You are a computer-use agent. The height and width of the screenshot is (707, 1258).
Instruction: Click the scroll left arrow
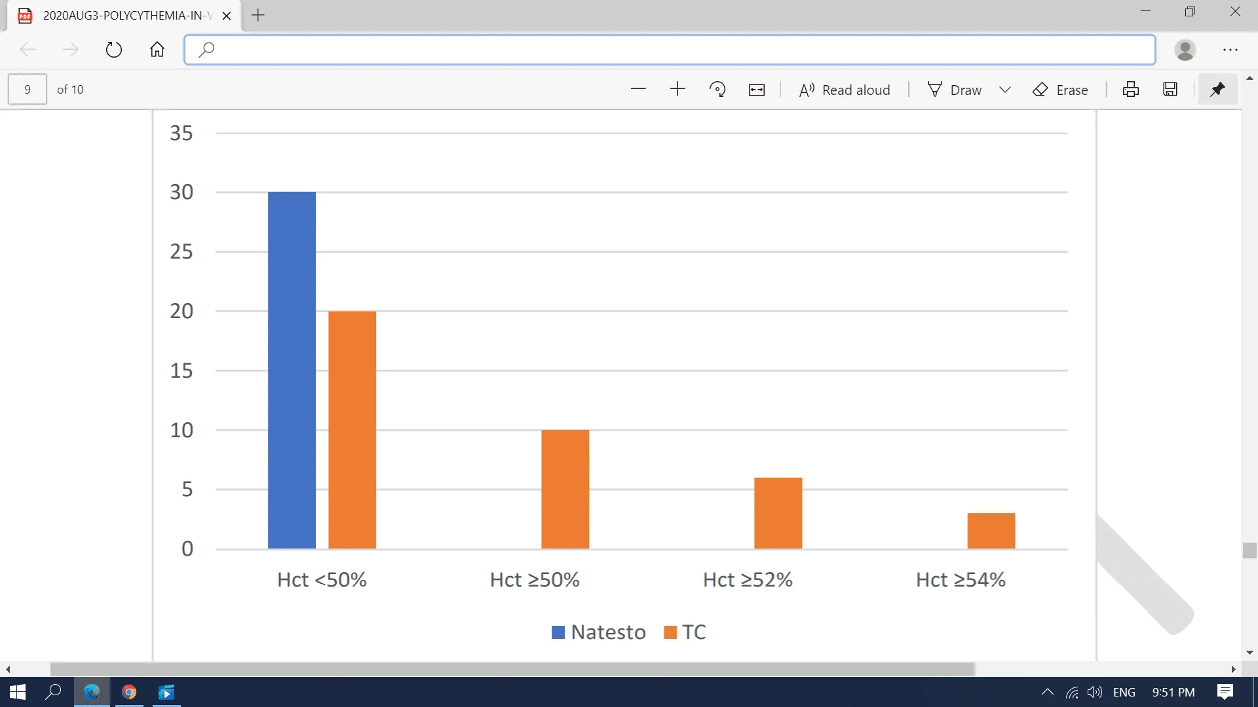[x=8, y=669]
